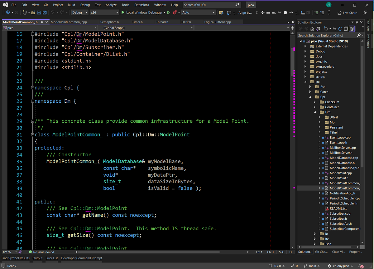Screen dimensions: 374x269
Task: Click the Live Share icon
Action: click(347, 12)
